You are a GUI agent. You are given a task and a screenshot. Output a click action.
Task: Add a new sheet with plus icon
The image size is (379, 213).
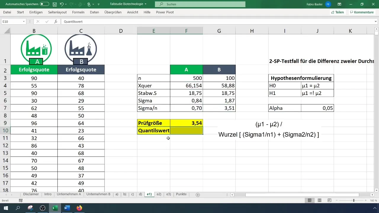[198, 195]
